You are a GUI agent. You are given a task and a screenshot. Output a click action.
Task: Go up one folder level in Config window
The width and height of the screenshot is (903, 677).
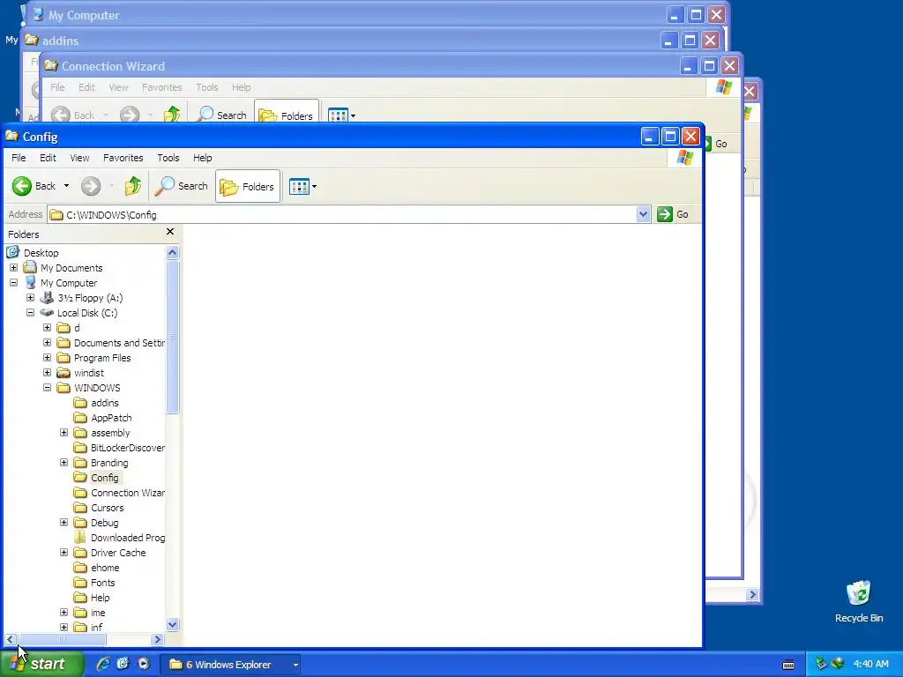(x=133, y=186)
